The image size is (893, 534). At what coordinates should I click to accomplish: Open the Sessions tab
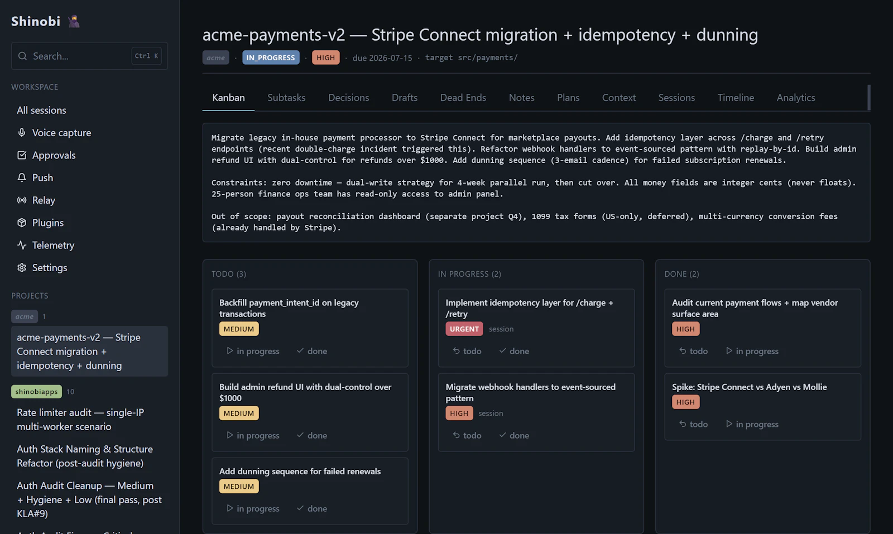pos(676,98)
